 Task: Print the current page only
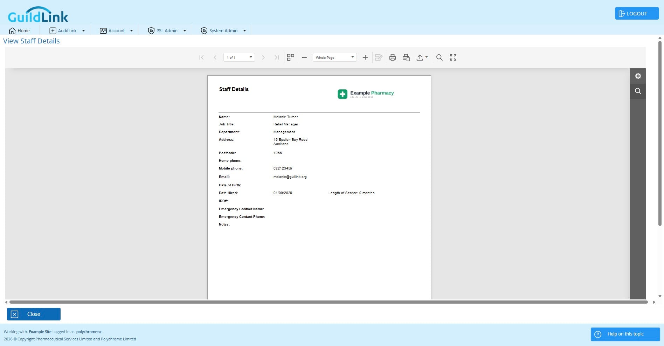[406, 57]
